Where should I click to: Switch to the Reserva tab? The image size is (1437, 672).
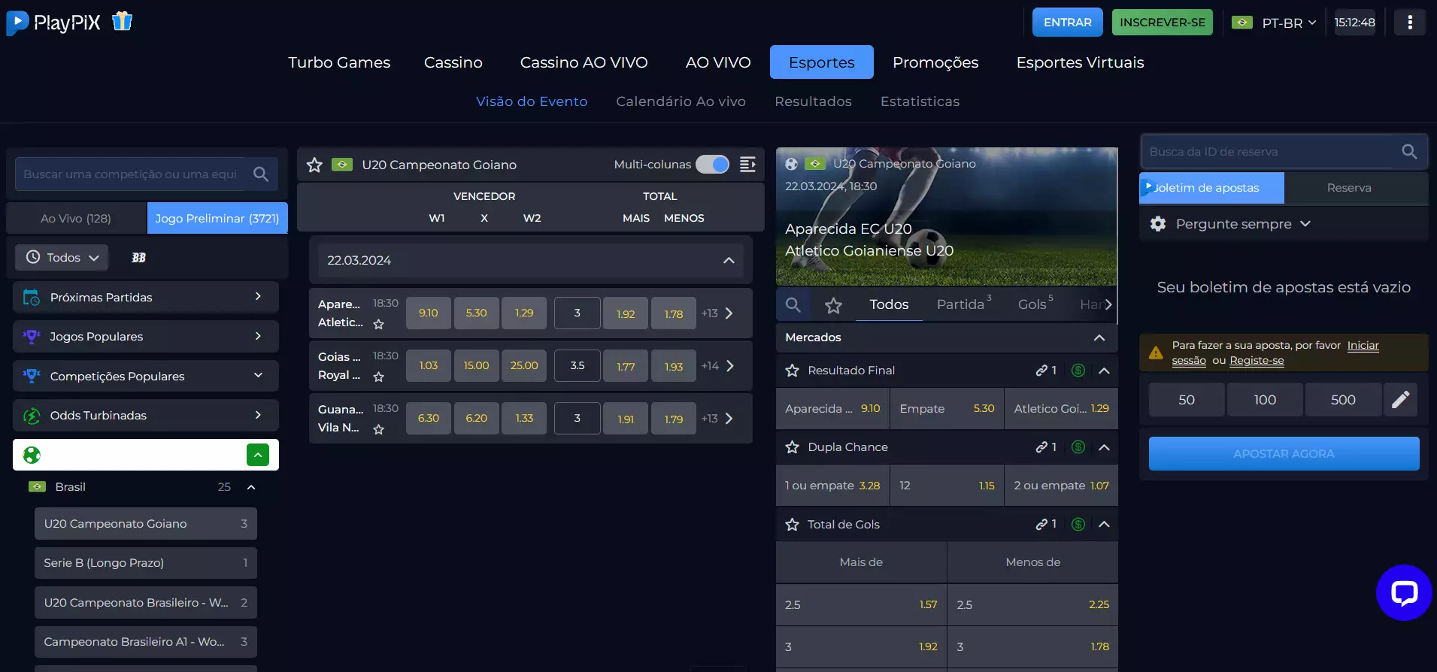[x=1348, y=188]
